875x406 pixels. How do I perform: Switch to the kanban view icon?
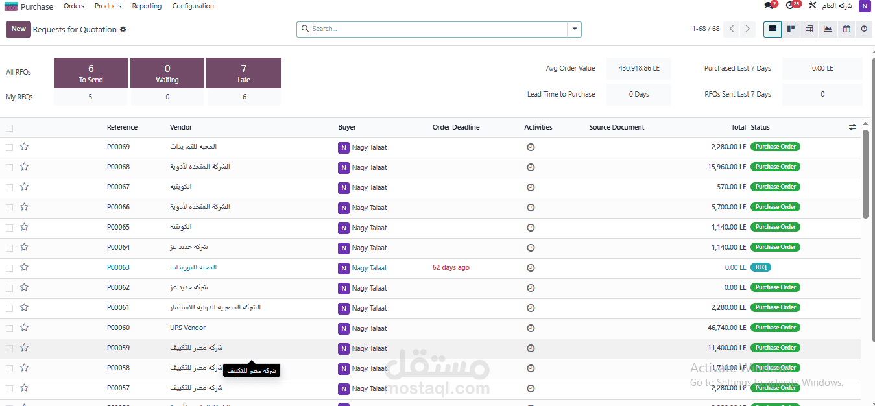coord(791,29)
